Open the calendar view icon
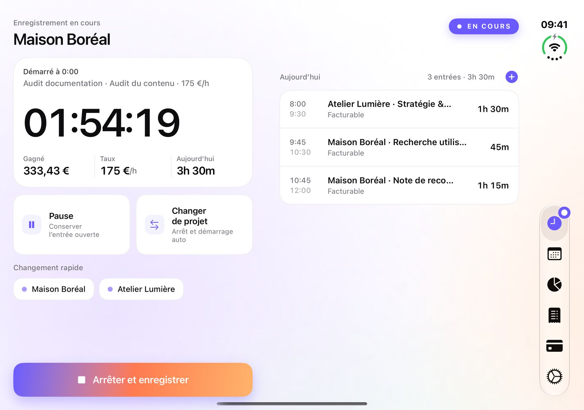 pos(554,254)
